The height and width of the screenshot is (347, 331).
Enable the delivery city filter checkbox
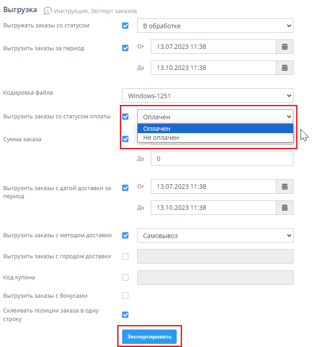coord(125,256)
